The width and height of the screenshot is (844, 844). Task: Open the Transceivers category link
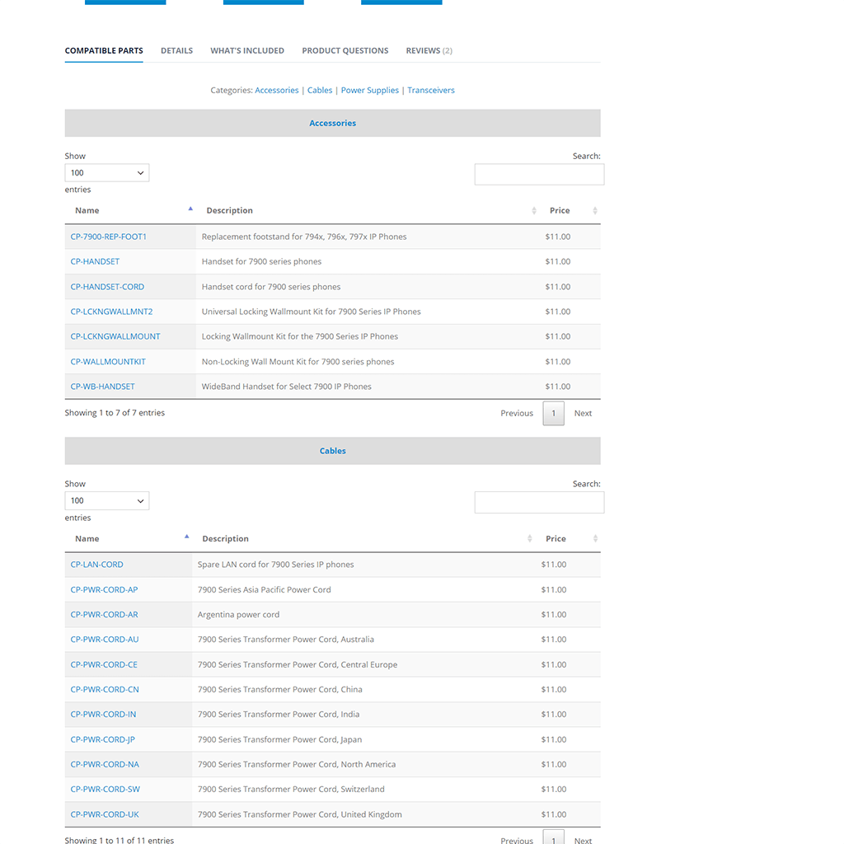pyautogui.click(x=431, y=90)
